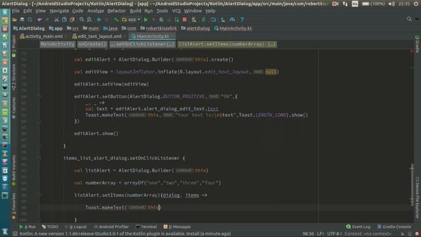Collapse the setButton lambda fold marker
421x237 pixels.
pyautogui.click(x=39, y=97)
